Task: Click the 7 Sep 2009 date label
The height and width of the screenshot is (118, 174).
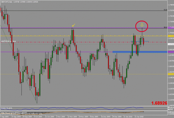Action: [x=4, y=117]
